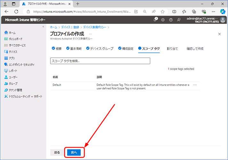Open the Edge collections icon
The height and width of the screenshot is (160, 228).
click(194, 11)
